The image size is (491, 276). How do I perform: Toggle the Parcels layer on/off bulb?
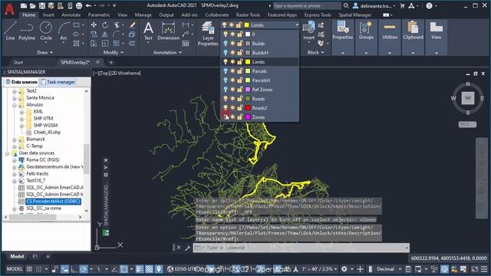pos(226,71)
